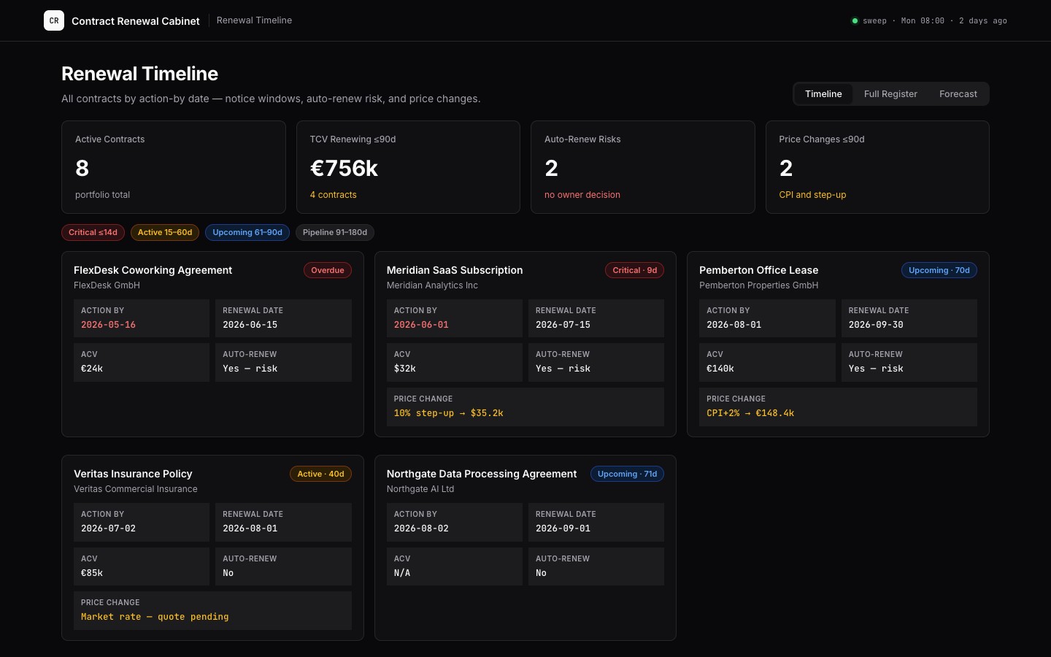Image resolution: width=1051 pixels, height=657 pixels.
Task: Open Northgate Data Processing Agreement
Action: [x=525, y=547]
